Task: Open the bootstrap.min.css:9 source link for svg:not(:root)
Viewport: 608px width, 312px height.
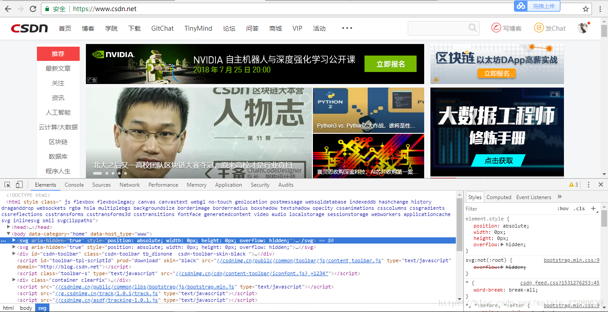Action: click(x=572, y=260)
